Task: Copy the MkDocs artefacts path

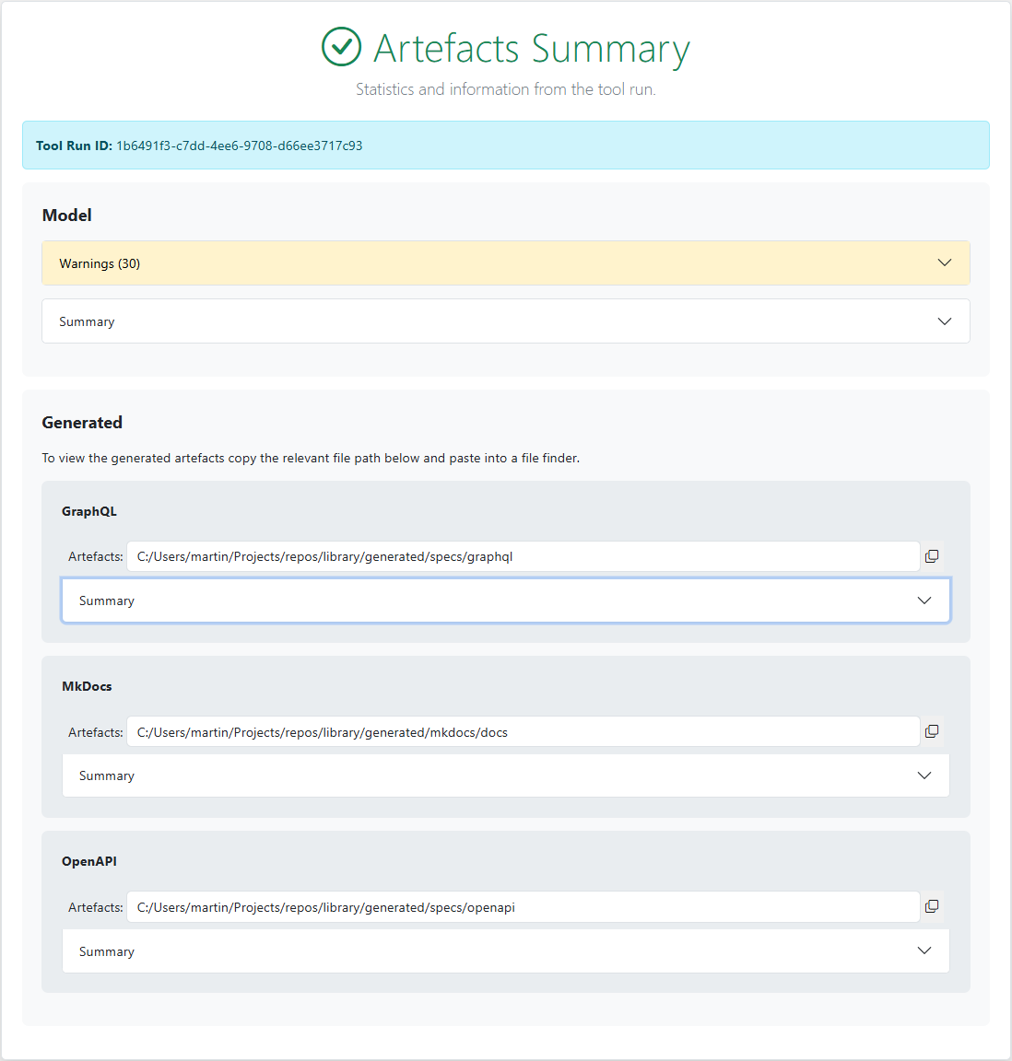Action: tap(932, 731)
